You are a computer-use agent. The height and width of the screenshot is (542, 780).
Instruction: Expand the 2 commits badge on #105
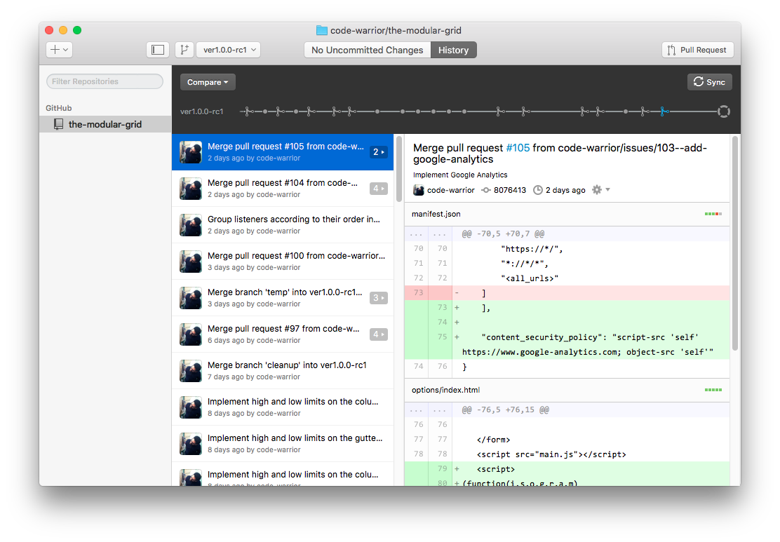[x=379, y=152]
